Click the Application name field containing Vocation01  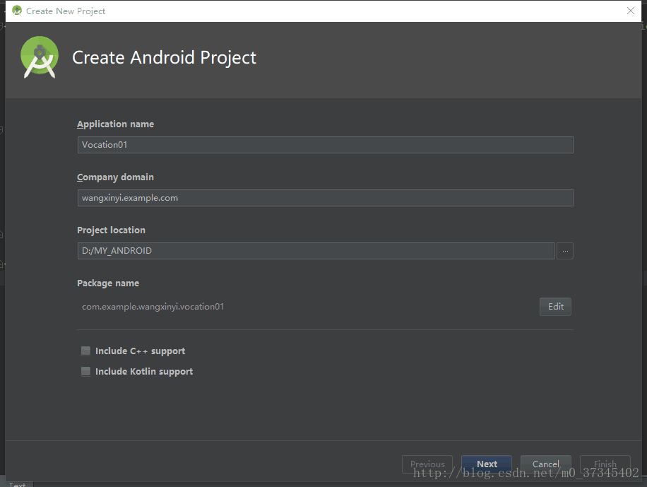coord(325,145)
